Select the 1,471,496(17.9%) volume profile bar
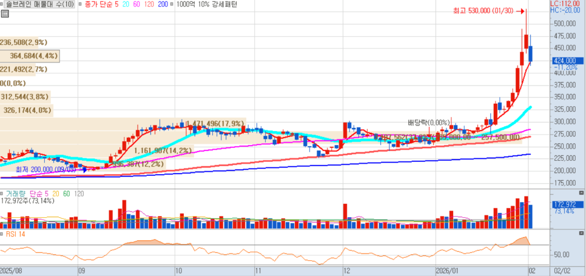Image resolution: width=586 pixels, height=276 pixels. pos(123,124)
